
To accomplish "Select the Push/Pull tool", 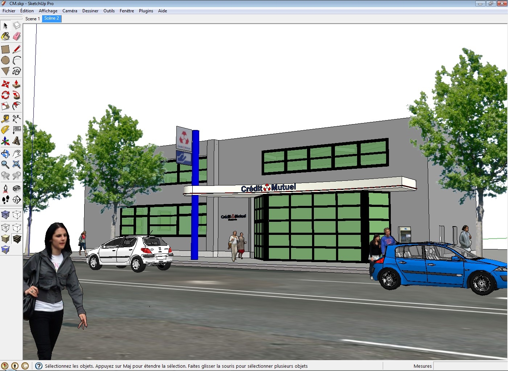I will [x=16, y=84].
